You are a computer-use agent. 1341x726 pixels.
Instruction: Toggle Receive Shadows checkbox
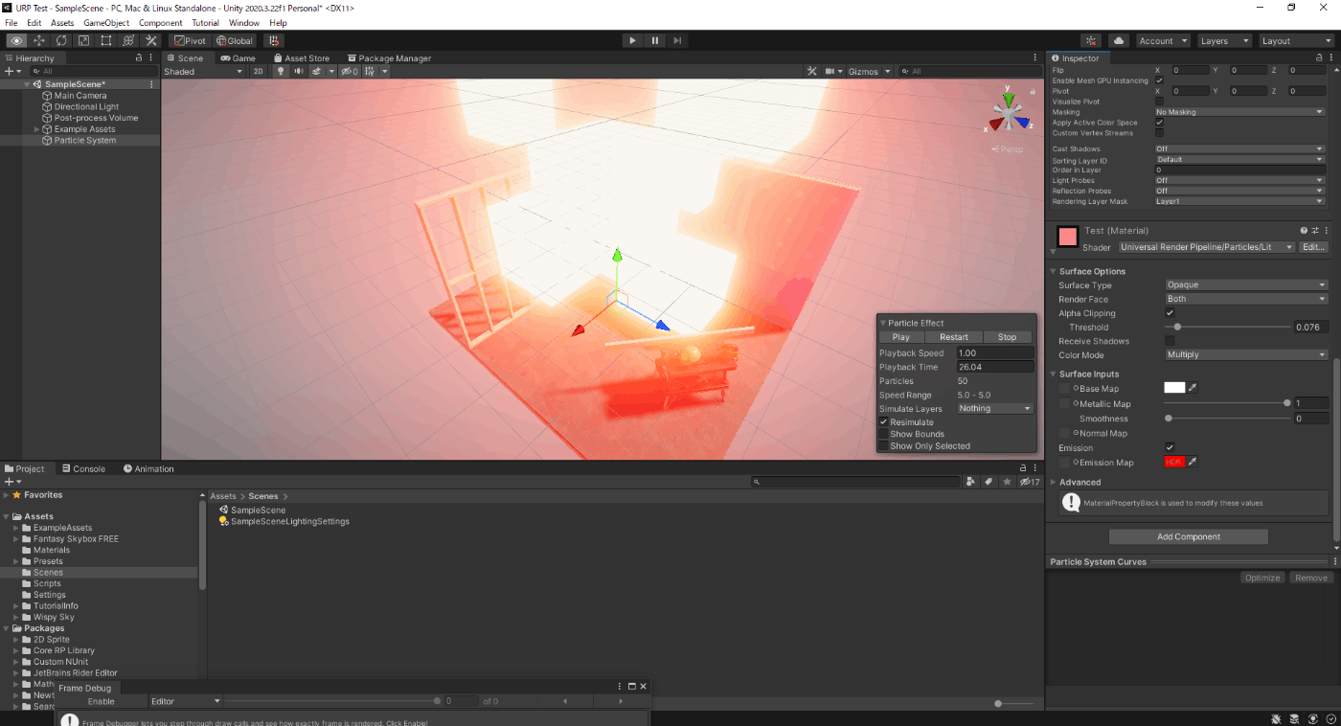point(1170,341)
